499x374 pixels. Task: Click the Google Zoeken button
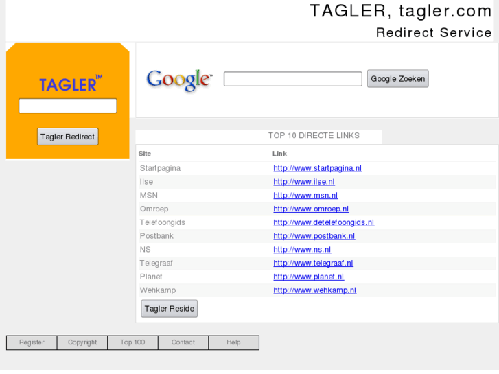[398, 79]
